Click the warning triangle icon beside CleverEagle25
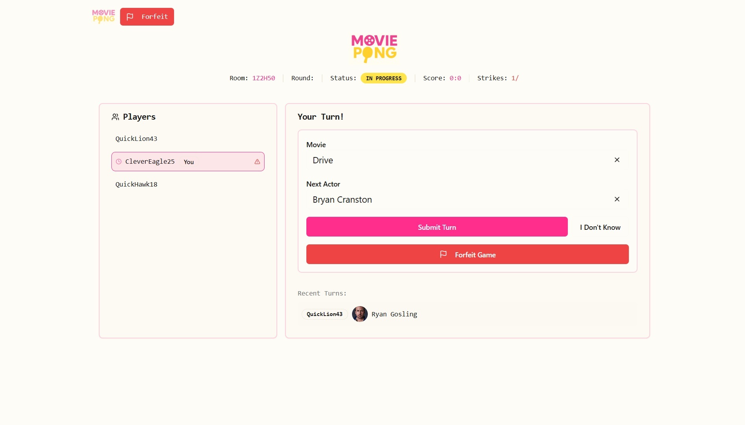Screen dimensions: 745x425 [257, 162]
